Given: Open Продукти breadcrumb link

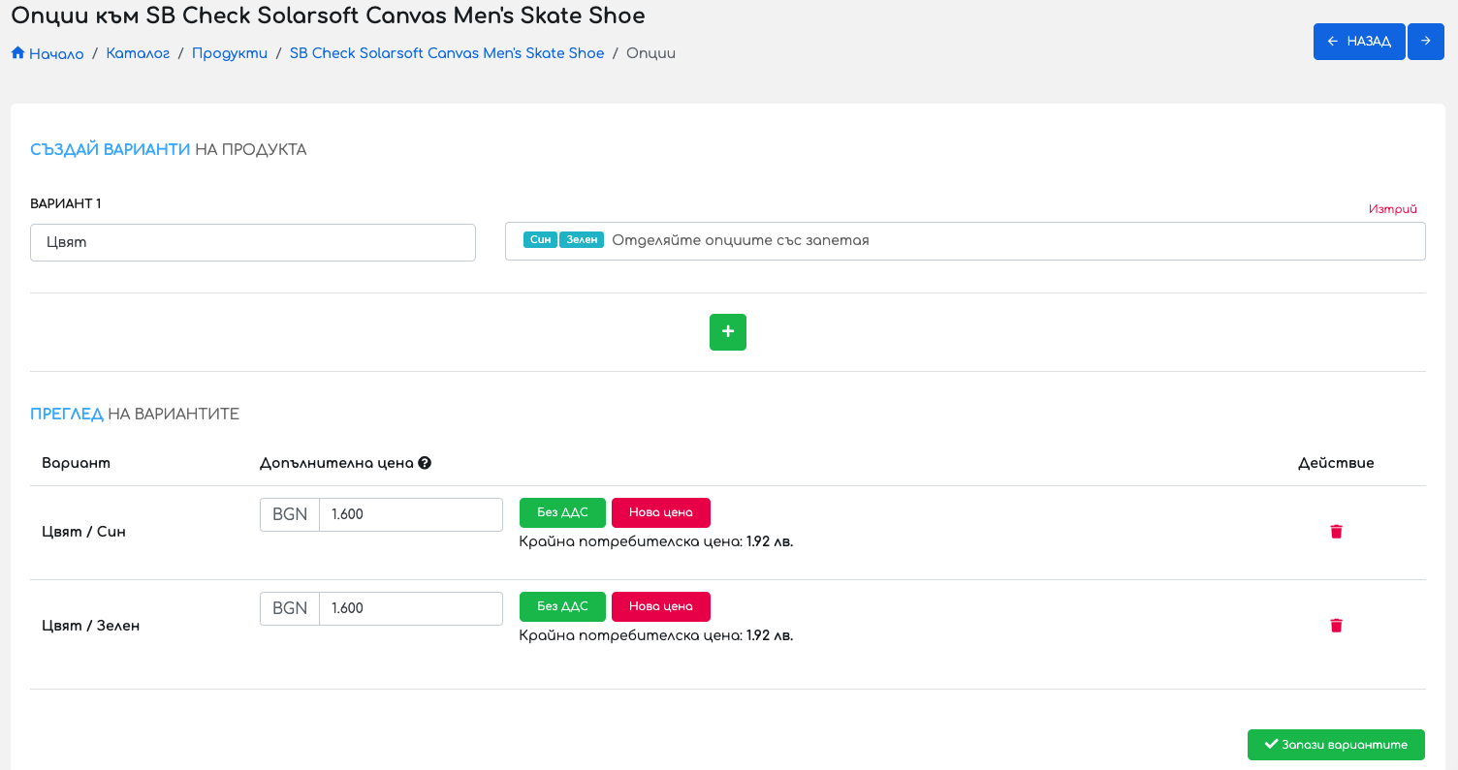Looking at the screenshot, I should tap(230, 53).
